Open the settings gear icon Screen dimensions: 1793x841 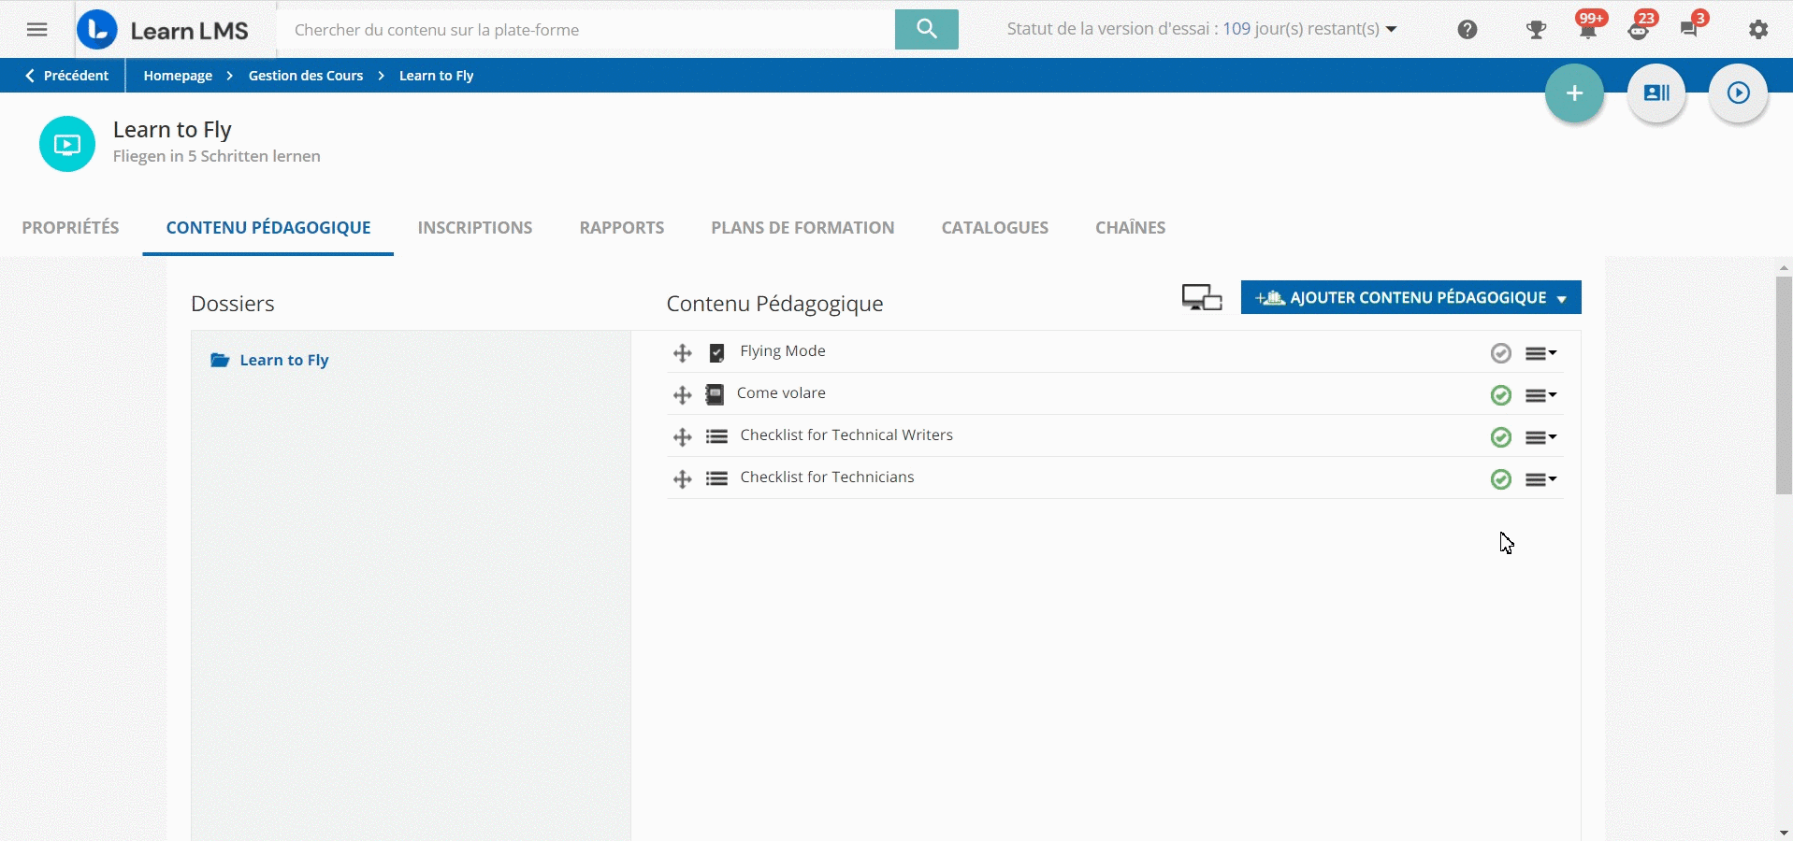click(x=1757, y=29)
